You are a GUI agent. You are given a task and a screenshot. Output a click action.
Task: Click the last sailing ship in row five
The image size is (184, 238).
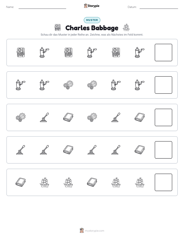coord(139,182)
